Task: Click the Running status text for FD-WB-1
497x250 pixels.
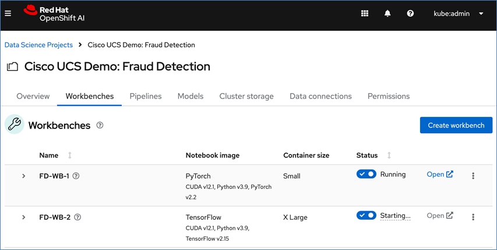Action: coord(393,174)
